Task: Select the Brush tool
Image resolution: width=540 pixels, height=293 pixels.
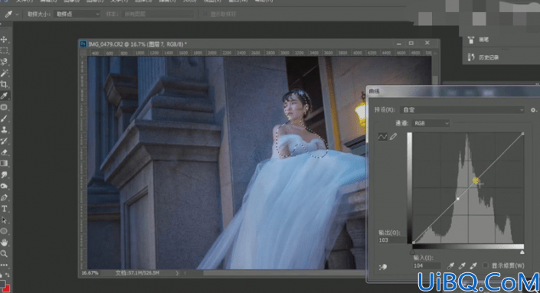Action: [4, 119]
